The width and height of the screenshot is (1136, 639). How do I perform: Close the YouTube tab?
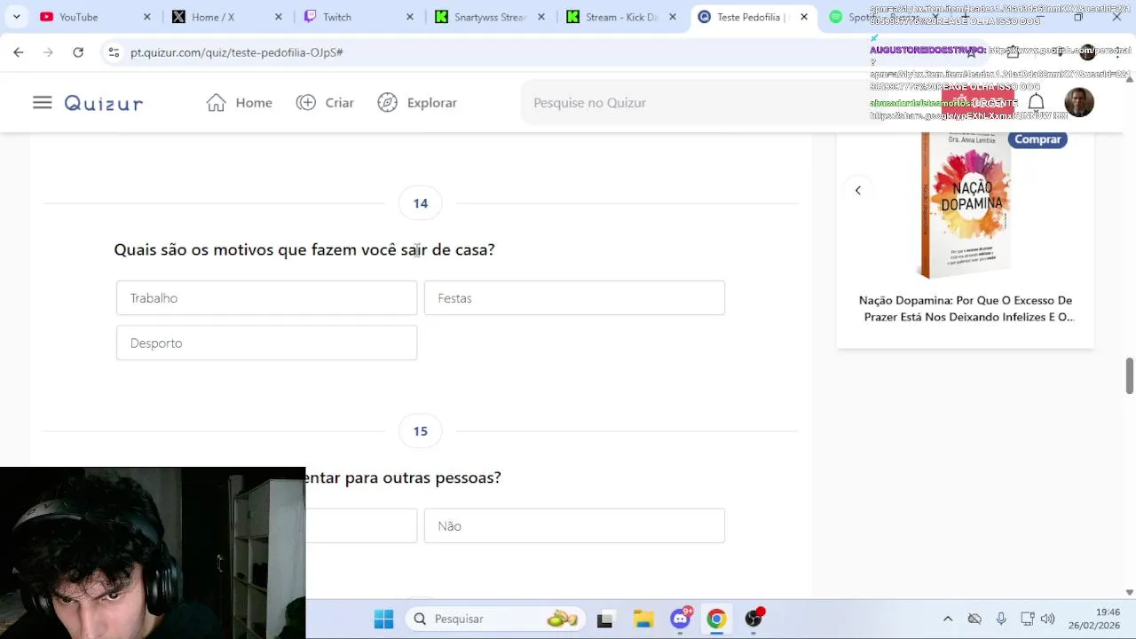tap(147, 17)
